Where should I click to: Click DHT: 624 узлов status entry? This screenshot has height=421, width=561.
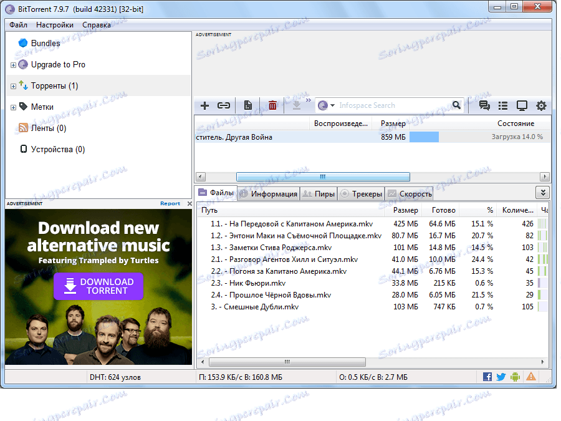pyautogui.click(x=115, y=377)
